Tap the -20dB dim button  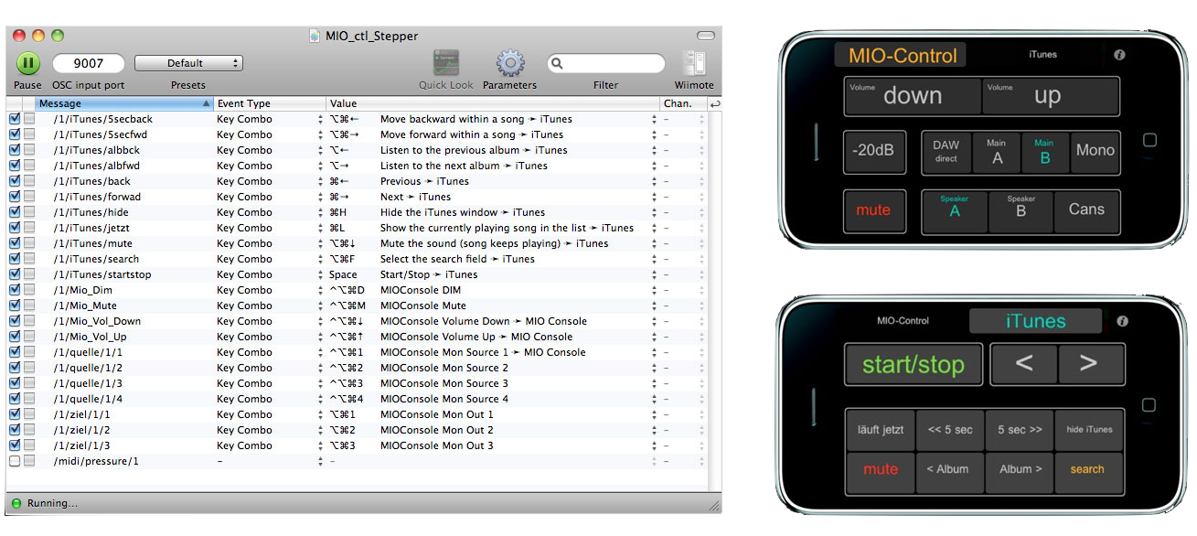(874, 151)
